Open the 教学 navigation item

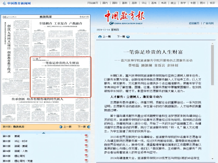pyautogui.click(x=183, y=3)
